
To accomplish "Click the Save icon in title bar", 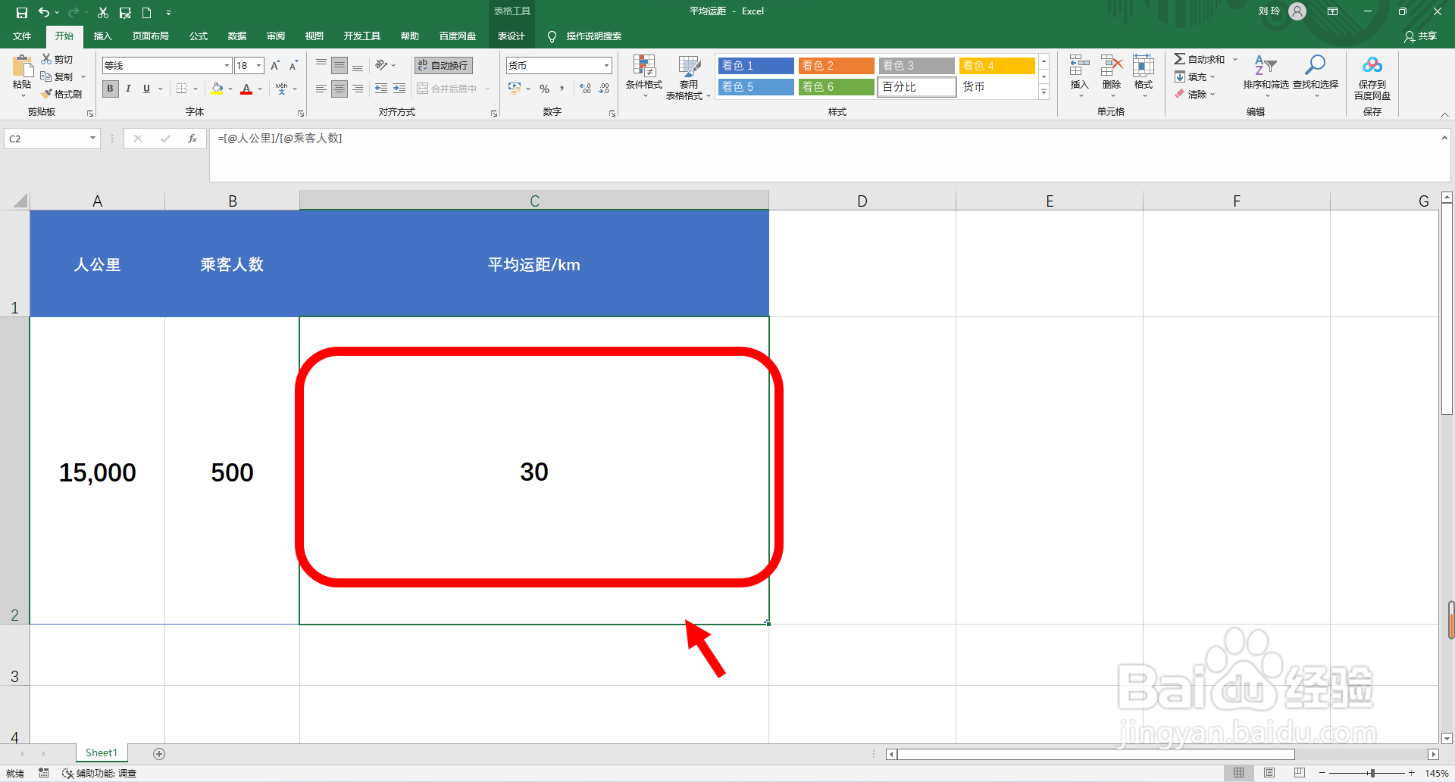I will pyautogui.click(x=21, y=12).
